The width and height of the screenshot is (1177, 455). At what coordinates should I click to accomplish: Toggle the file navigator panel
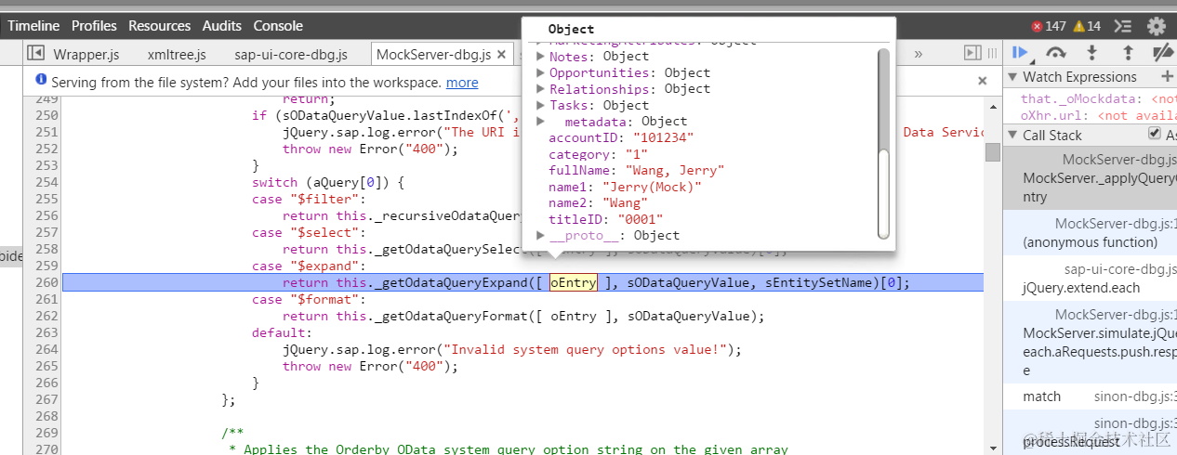click(35, 54)
